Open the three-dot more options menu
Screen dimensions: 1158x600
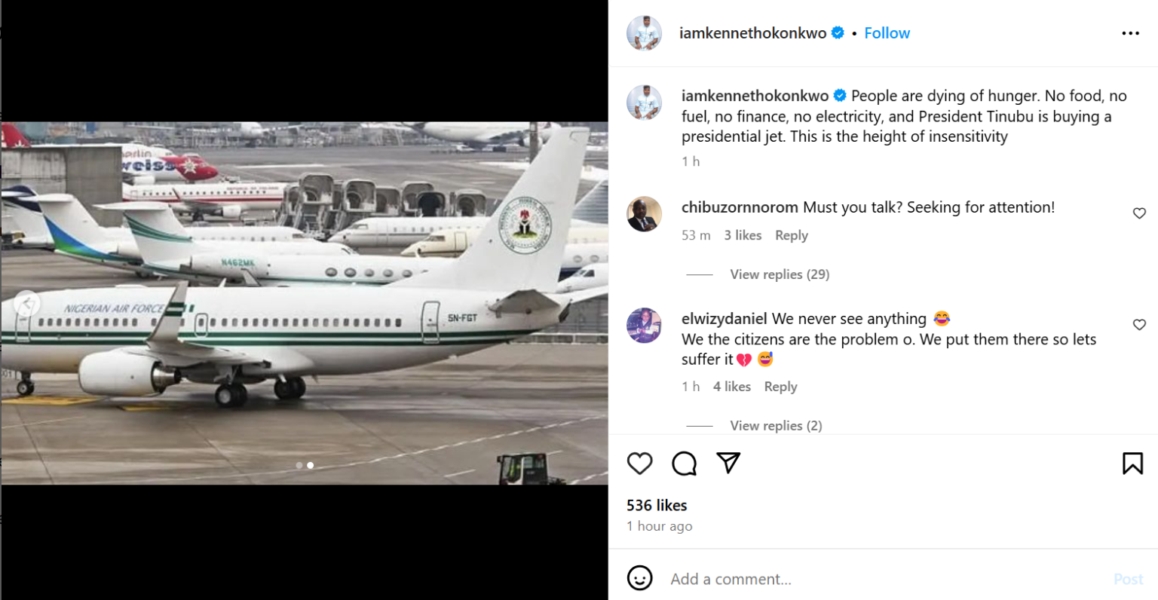[x=1130, y=33]
